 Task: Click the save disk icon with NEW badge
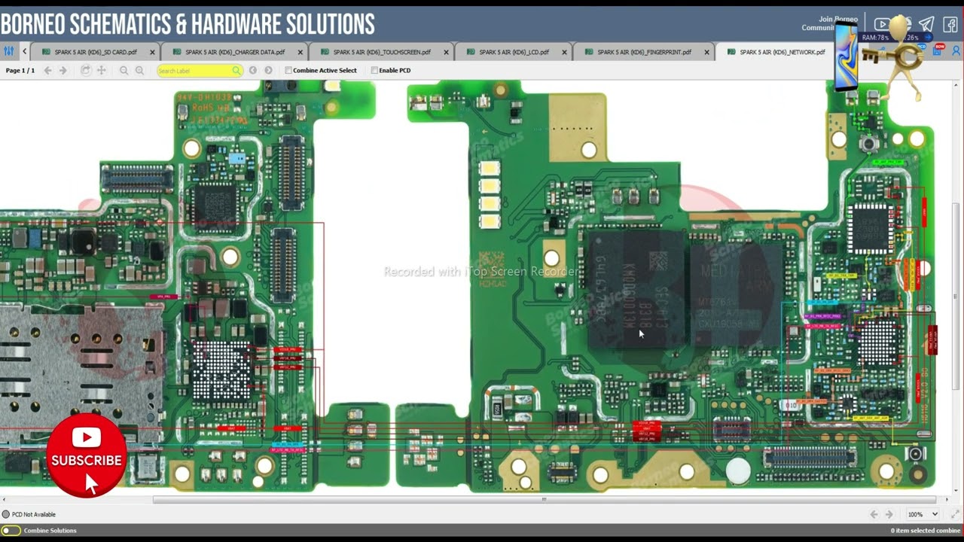tap(938, 50)
